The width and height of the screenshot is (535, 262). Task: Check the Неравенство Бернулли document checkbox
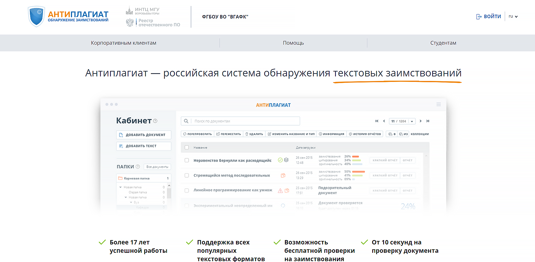tap(187, 160)
